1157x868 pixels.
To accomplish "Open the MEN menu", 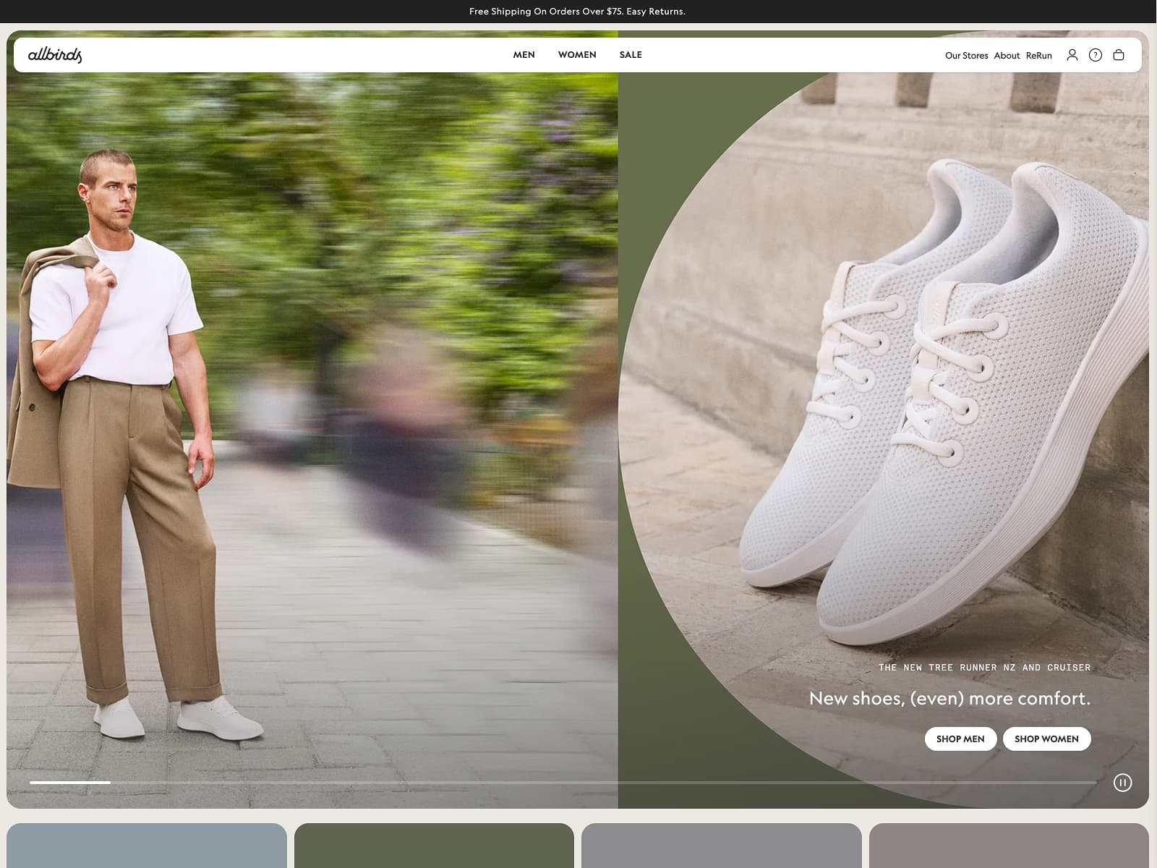I will (x=524, y=55).
